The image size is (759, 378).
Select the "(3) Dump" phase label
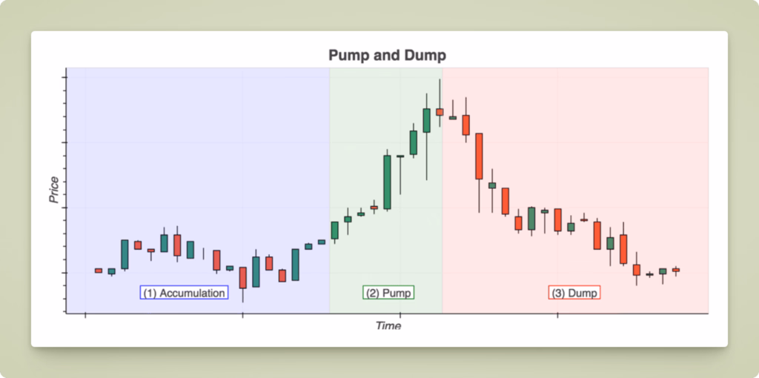pyautogui.click(x=574, y=293)
